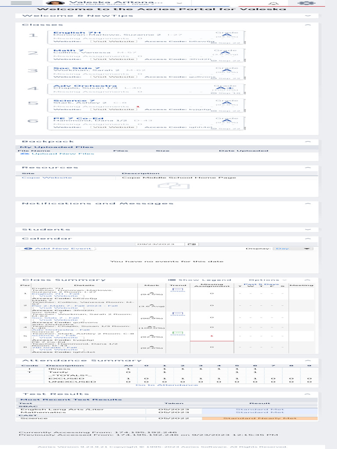Click the Illness row in Attendance Summary
The height and width of the screenshot is (449, 337).
167,369
